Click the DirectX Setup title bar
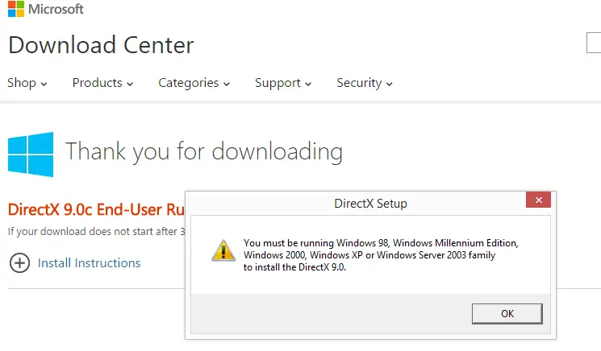The height and width of the screenshot is (351, 601). (x=370, y=203)
